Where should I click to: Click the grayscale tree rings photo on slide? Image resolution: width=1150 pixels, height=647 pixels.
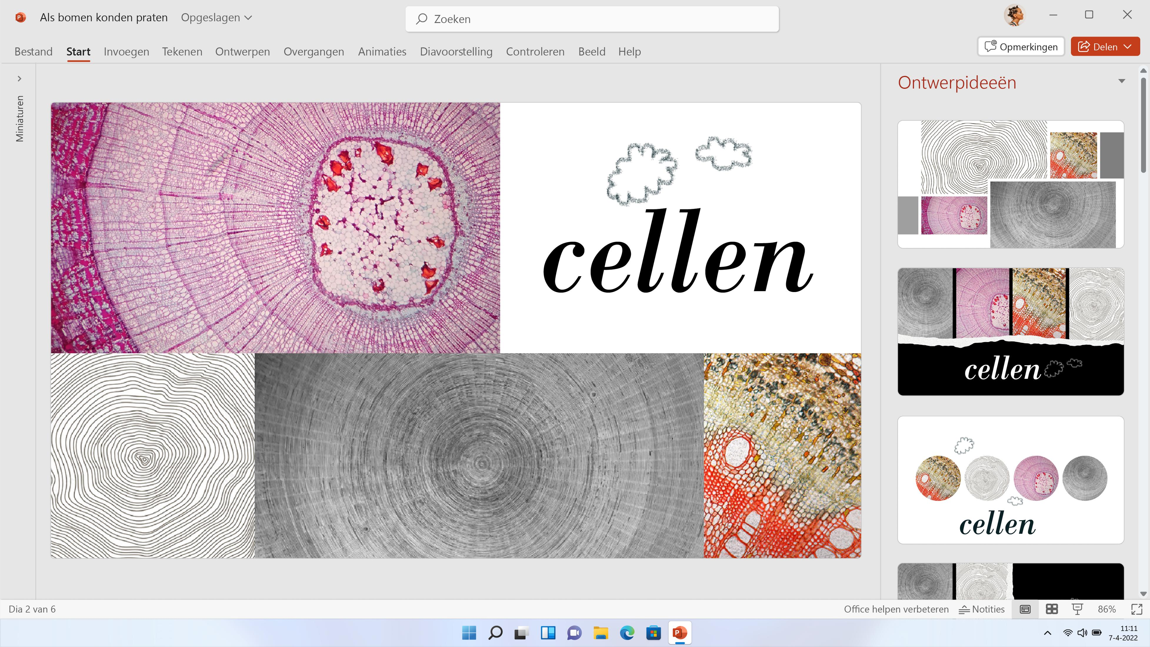(479, 456)
